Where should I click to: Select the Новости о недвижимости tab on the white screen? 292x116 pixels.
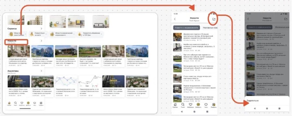point(187,28)
